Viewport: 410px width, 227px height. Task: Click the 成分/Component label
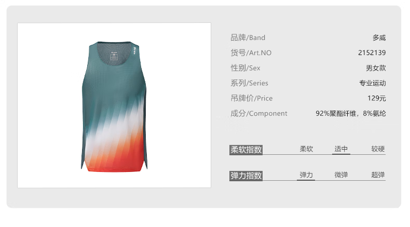(x=259, y=114)
